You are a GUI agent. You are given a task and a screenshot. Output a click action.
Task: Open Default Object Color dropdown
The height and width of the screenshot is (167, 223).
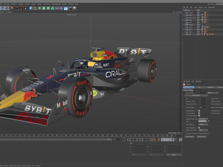coord(203,119)
